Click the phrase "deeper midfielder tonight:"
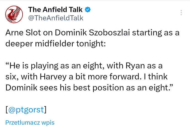This screenshot has height=133, width=190. click(56, 44)
